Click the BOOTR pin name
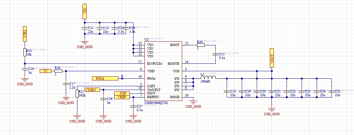 tap(174, 63)
